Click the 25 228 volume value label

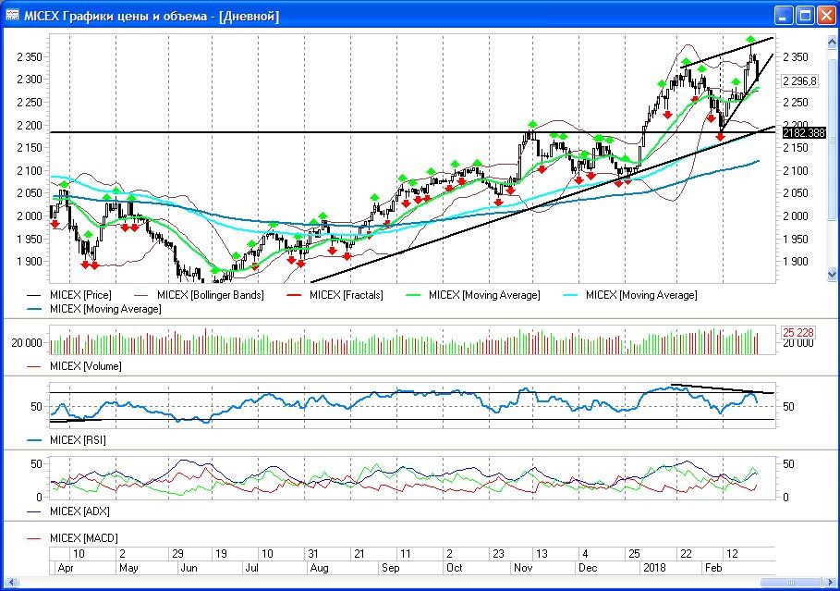(798, 332)
